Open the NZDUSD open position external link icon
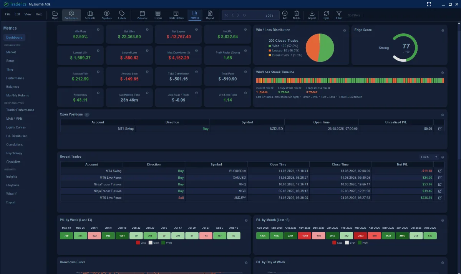461x274 pixels. coord(440,129)
